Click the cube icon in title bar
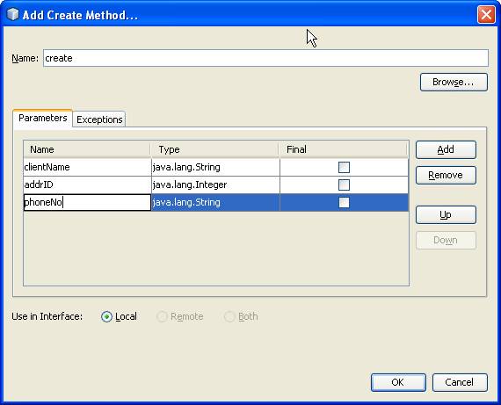 [13, 14]
